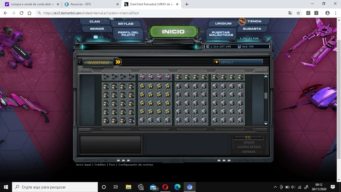Click the credits currency icon
Image resolution: width=341 pixels, height=192 pixels.
click(x=208, y=46)
